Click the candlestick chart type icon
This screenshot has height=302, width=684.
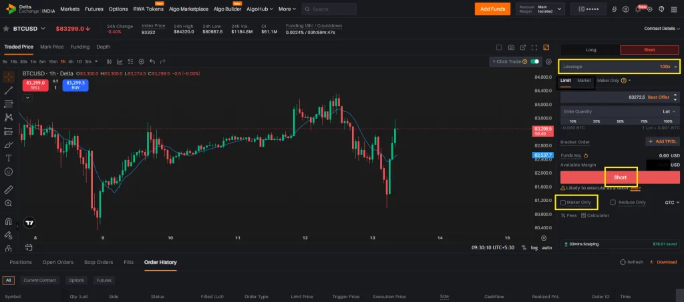(109, 62)
